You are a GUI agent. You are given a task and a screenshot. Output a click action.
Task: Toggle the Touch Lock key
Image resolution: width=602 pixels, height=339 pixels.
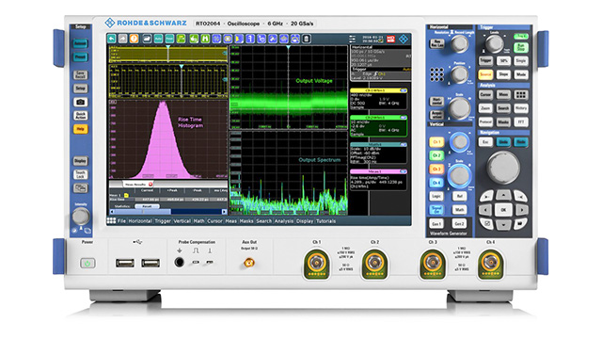point(80,174)
